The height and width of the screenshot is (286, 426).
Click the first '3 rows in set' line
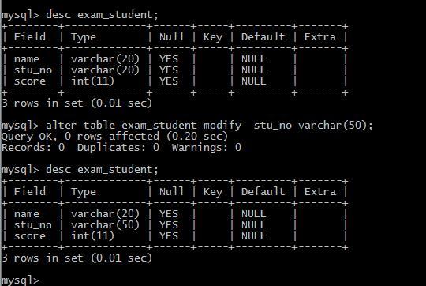click(x=77, y=103)
